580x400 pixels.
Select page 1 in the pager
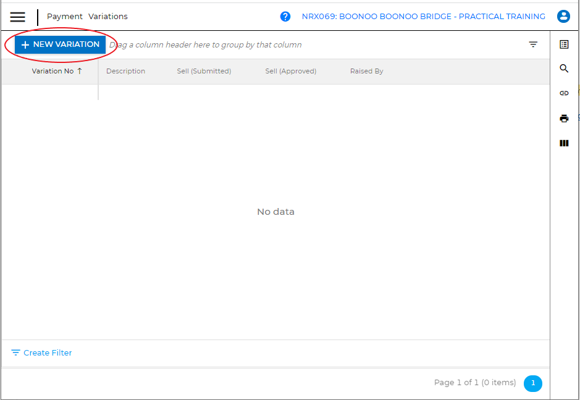tap(532, 383)
